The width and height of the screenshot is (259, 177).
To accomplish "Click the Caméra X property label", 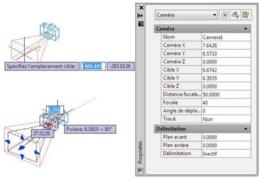I will tap(174, 45).
